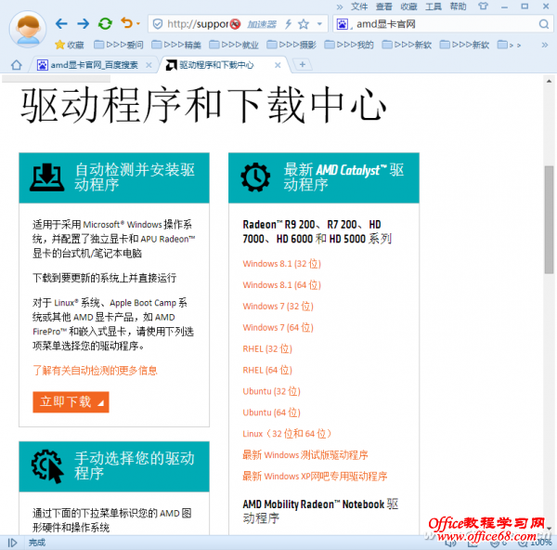The image size is (557, 550).
Task: Click the home icon left of tabs
Action: point(17,65)
